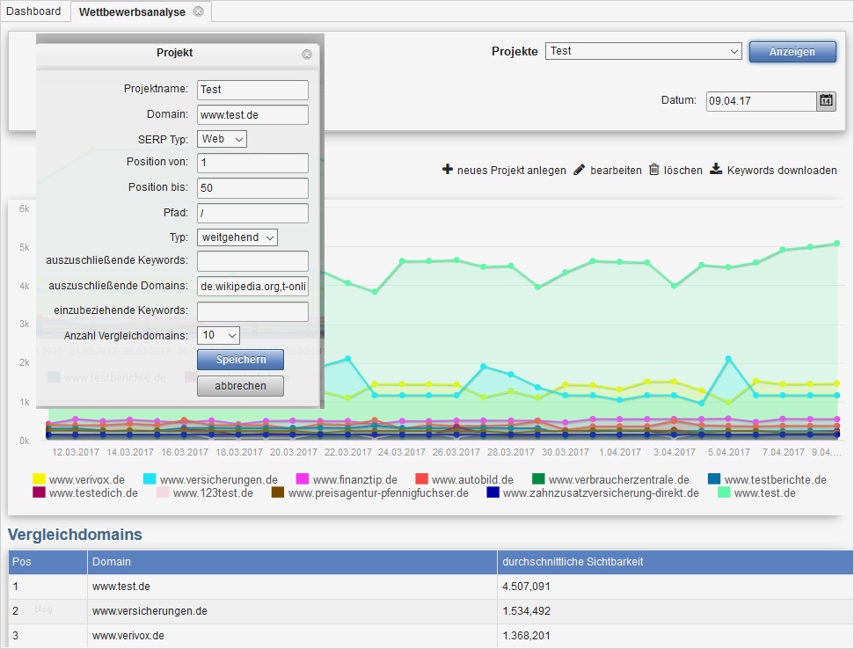Toggle the magenta www.finanztip.de legend swatch

303,479
